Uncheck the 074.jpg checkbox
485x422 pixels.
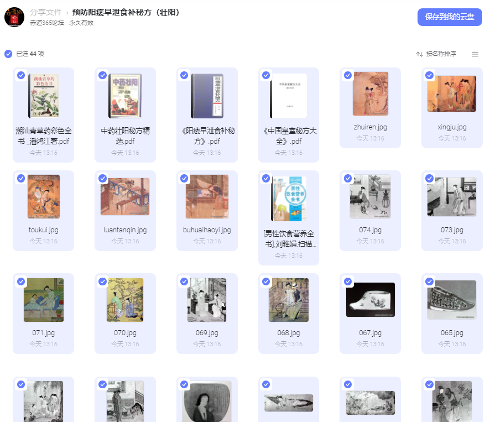pos(348,178)
